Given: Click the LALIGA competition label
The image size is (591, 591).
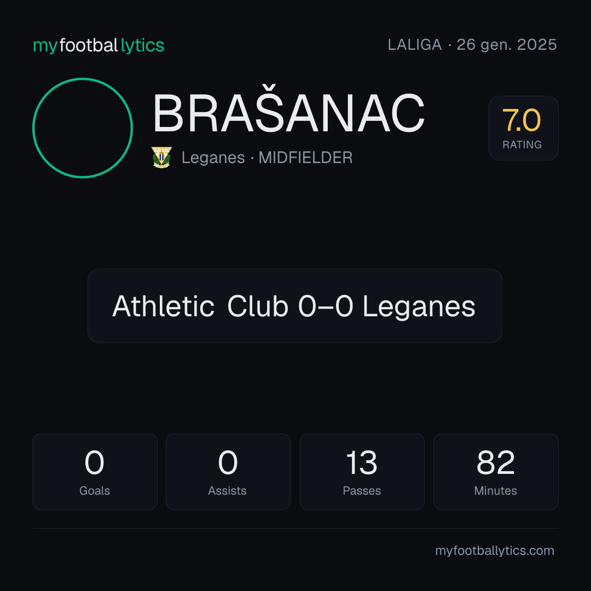Looking at the screenshot, I should 415,45.
